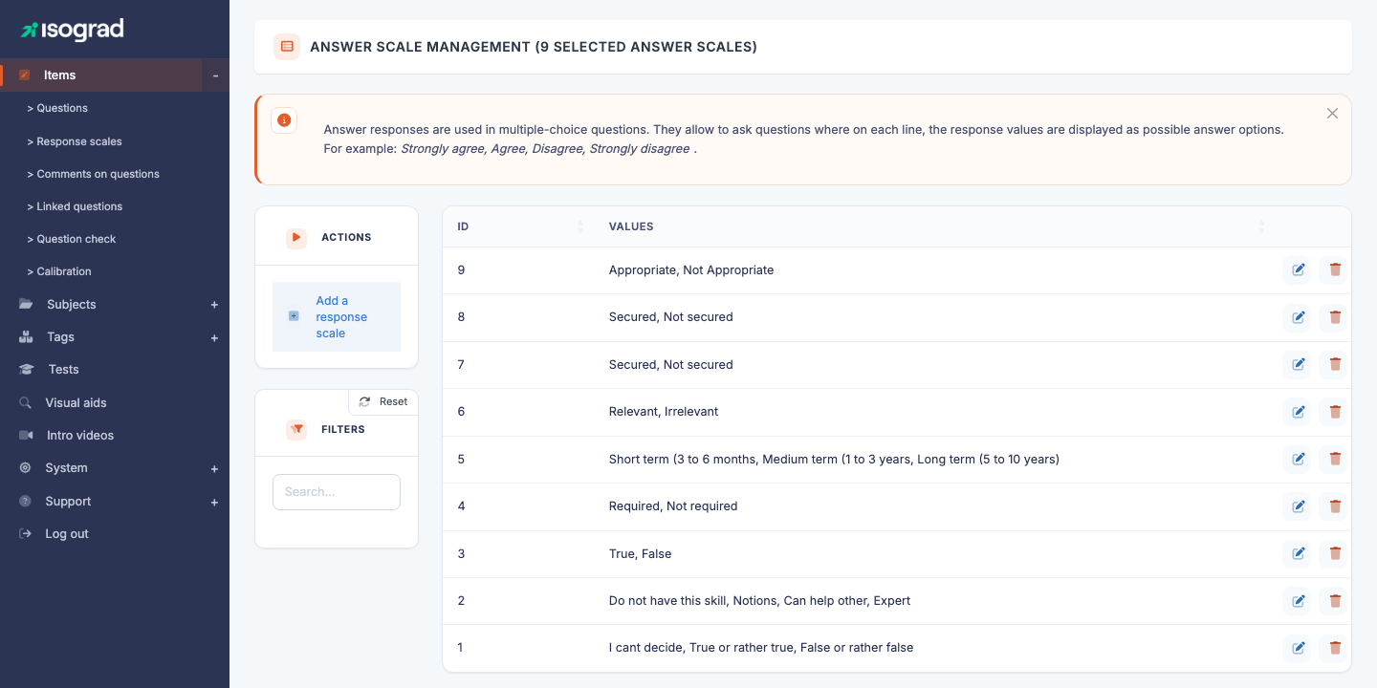Open the System menu label
The width and height of the screenshot is (1377, 688).
(66, 467)
